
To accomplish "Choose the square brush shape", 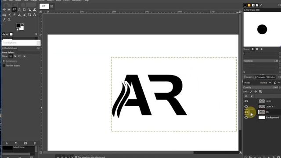I will pos(257,49).
